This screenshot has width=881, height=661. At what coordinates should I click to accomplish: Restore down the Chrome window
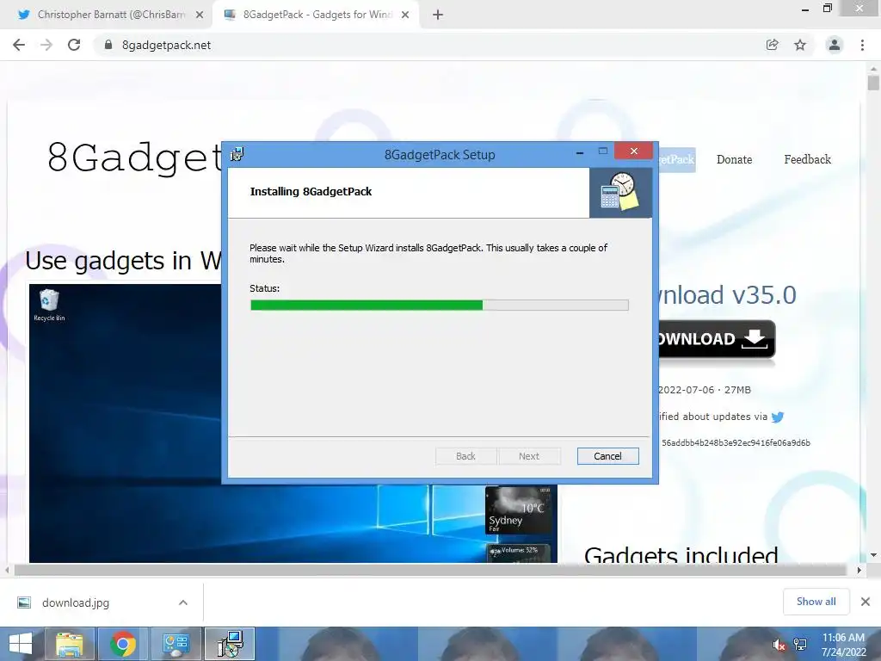827,9
